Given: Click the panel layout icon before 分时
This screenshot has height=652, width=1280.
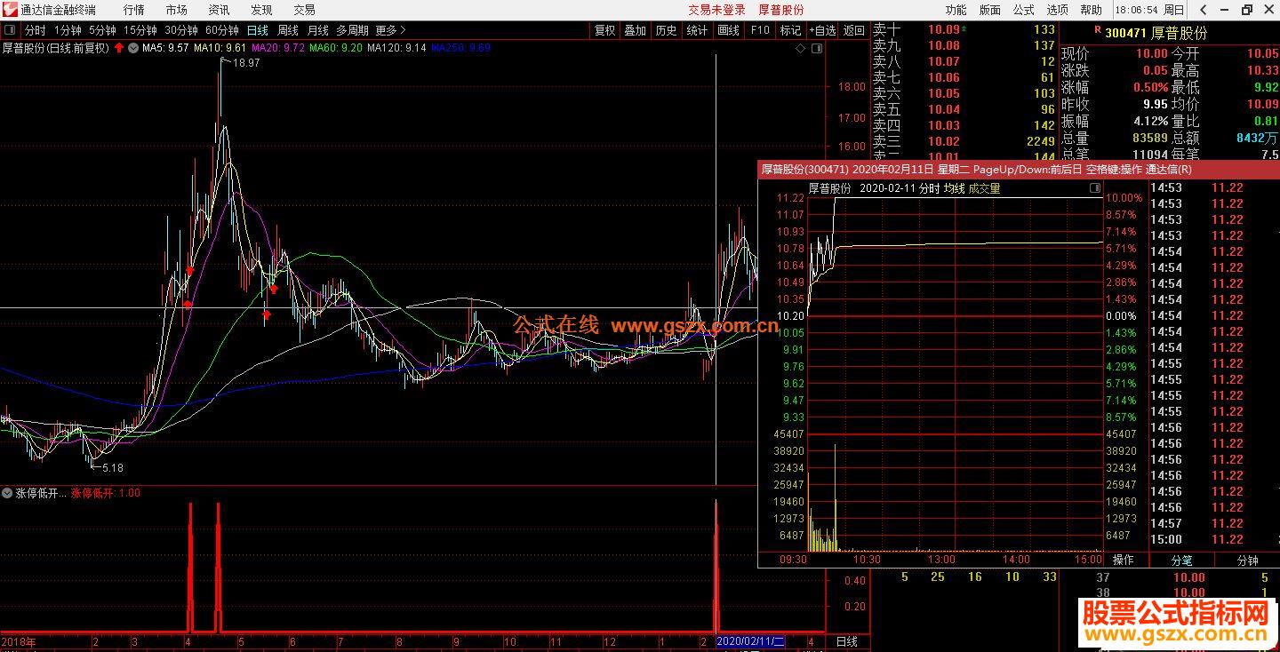Looking at the screenshot, I should (10, 30).
